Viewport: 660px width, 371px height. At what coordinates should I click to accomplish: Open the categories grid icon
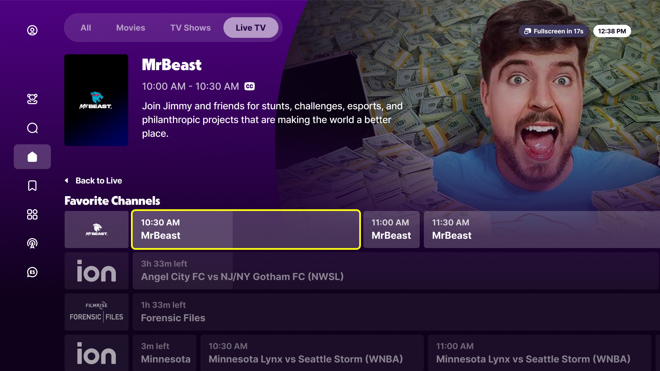pos(32,214)
